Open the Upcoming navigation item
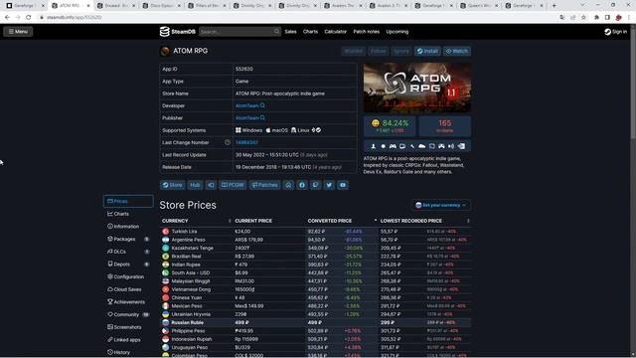This screenshot has height=358, width=636. [x=397, y=31]
